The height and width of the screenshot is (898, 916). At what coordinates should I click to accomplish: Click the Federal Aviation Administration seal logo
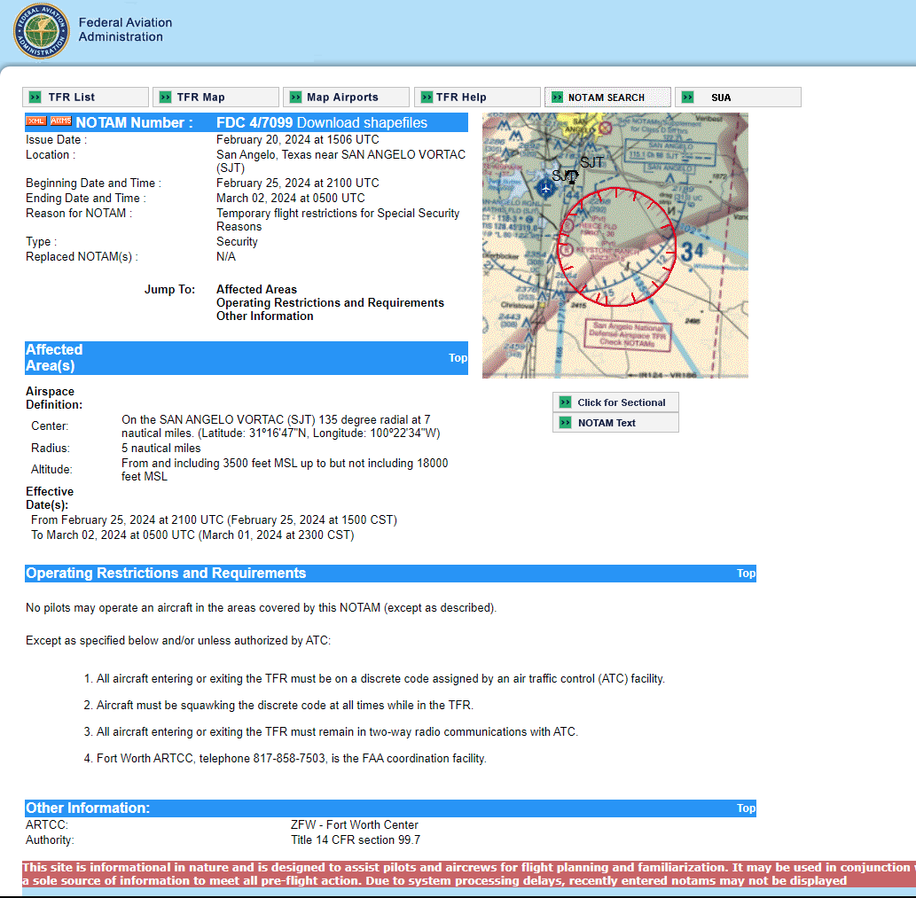click(x=41, y=31)
